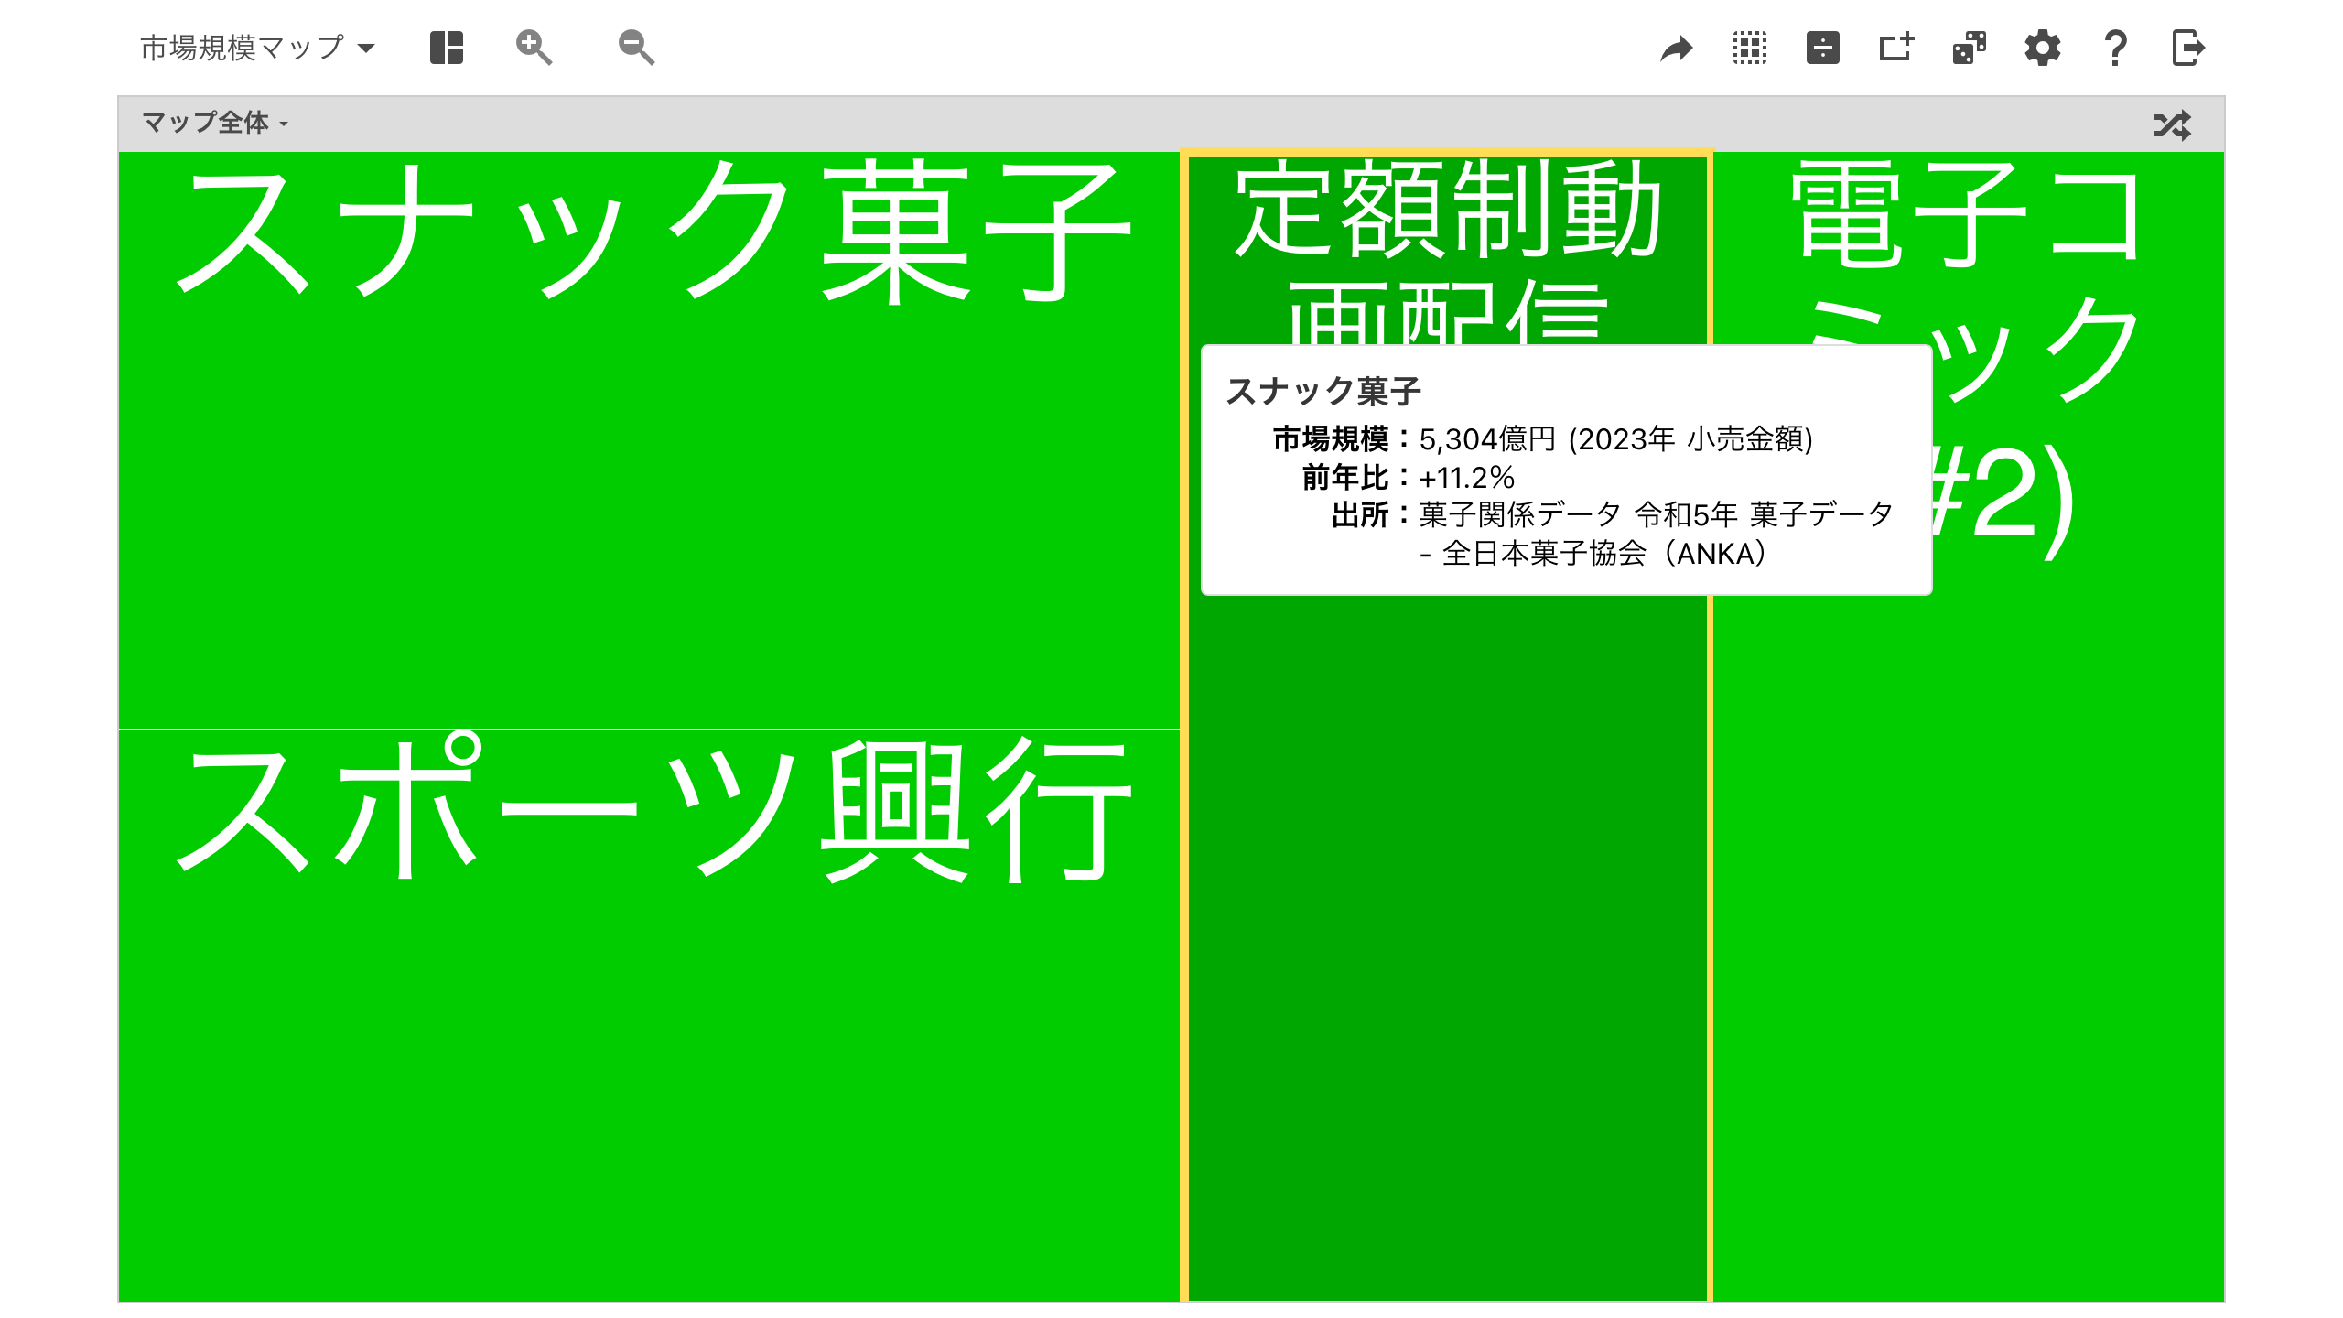Viewport: 2343px width, 1318px height.
Task: Open the 市場規模マップ dropdown menu
Action: 257,48
